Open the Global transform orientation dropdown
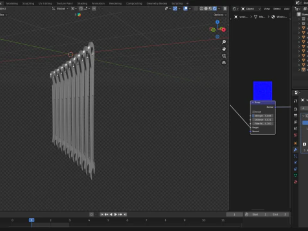Screen dimensions: 308x231 pos(60,8)
